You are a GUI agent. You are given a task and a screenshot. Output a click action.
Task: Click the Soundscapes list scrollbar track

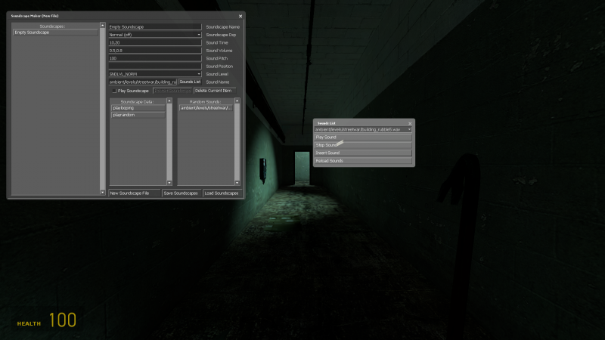click(x=103, y=109)
